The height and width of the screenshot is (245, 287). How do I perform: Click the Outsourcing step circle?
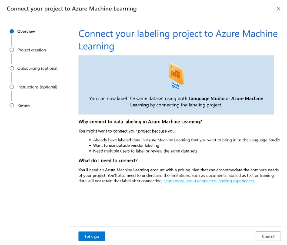click(12, 68)
